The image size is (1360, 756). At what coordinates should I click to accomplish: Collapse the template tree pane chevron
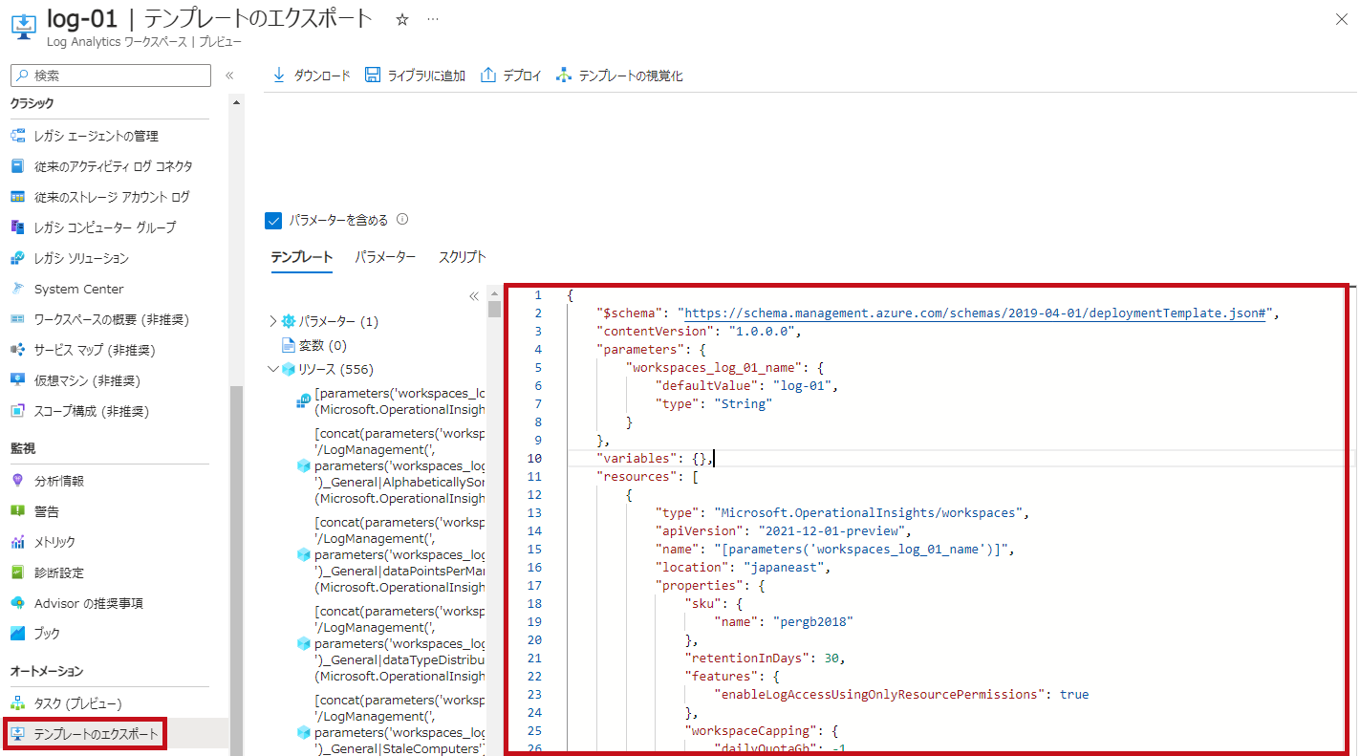pyautogui.click(x=473, y=296)
